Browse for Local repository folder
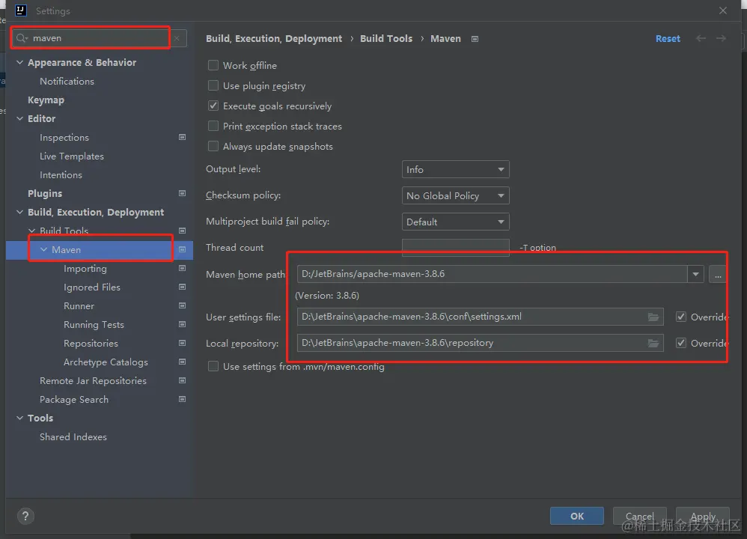The height and width of the screenshot is (539, 747). point(653,343)
